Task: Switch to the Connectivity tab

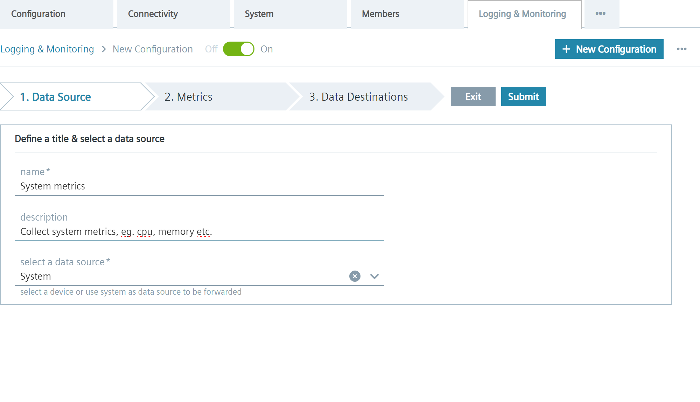Action: 153,14
